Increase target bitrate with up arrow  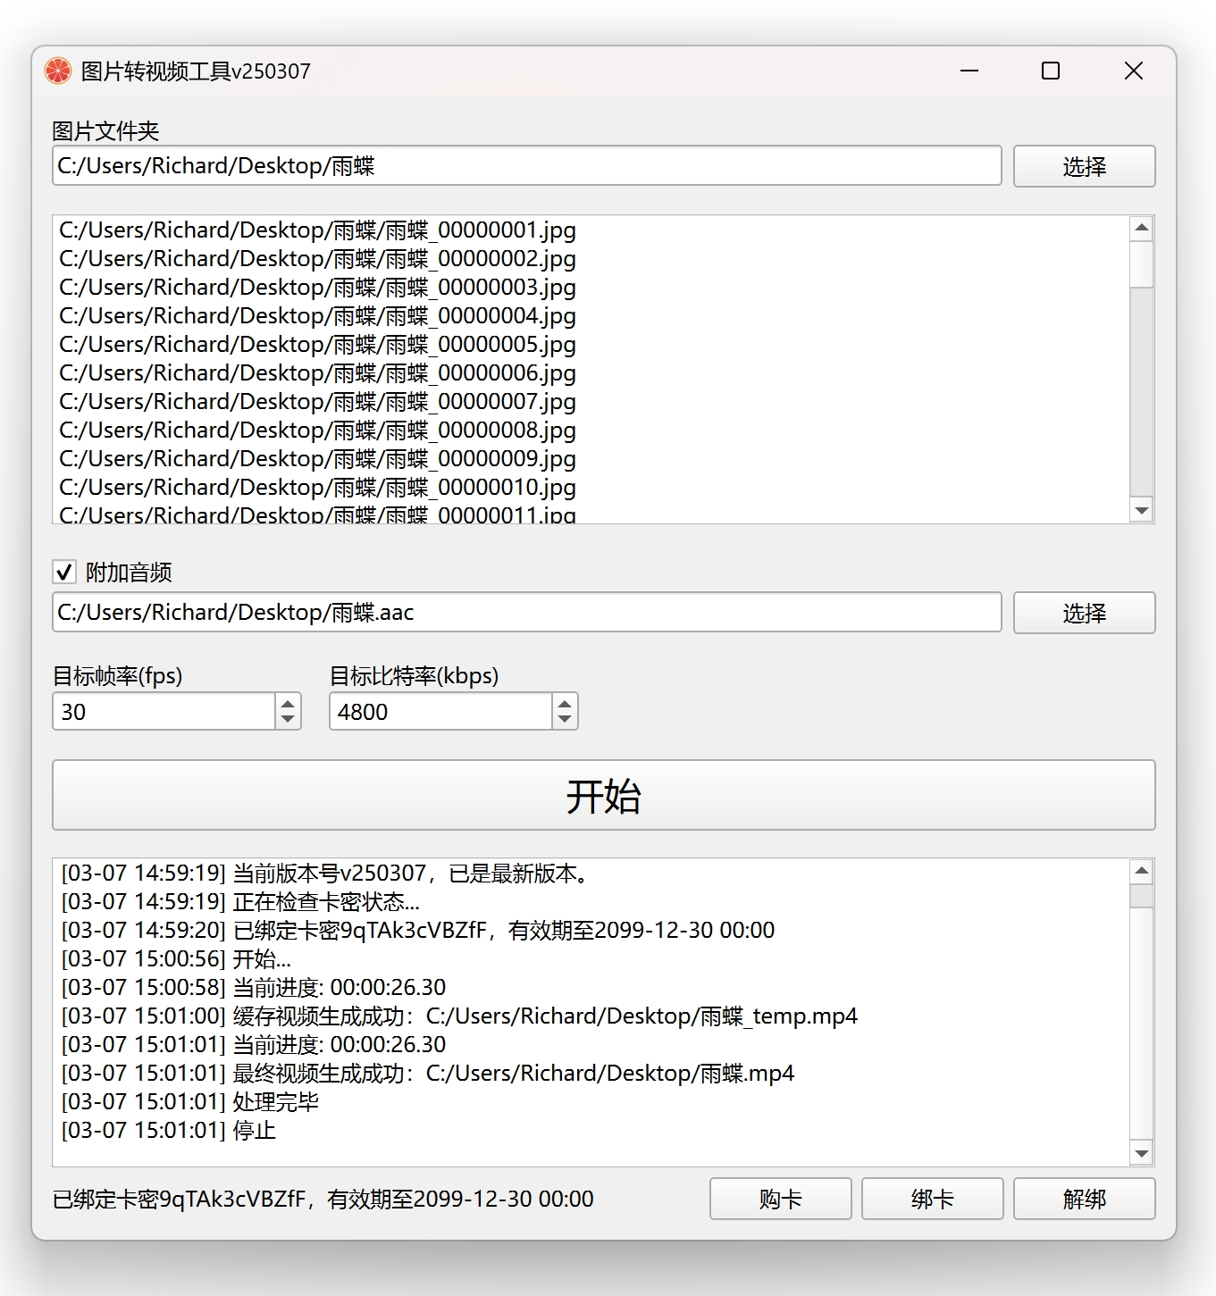coord(565,704)
